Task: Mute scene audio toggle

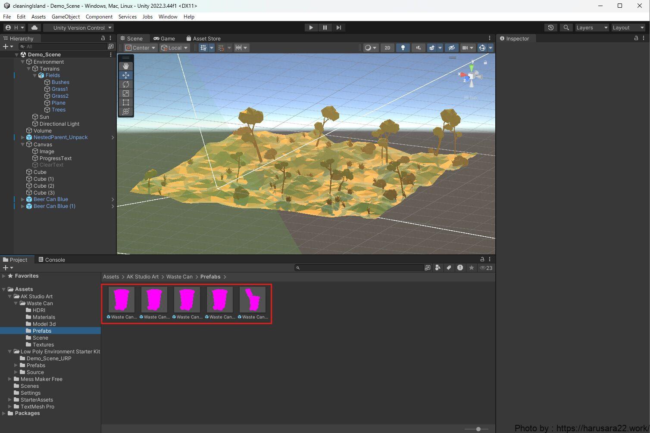Action: pyautogui.click(x=418, y=48)
